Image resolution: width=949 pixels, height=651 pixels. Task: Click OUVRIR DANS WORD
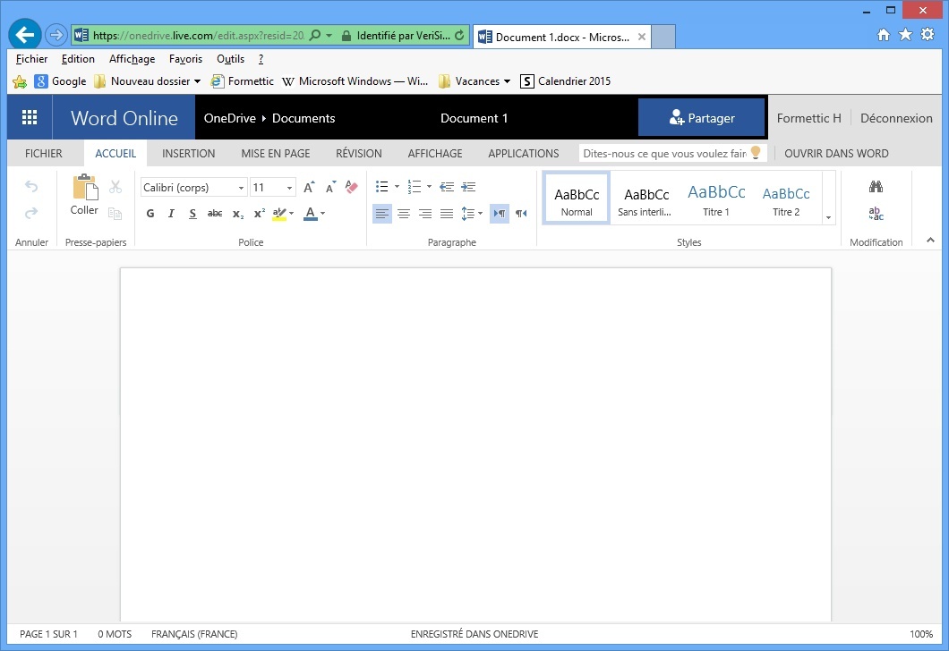[836, 154]
